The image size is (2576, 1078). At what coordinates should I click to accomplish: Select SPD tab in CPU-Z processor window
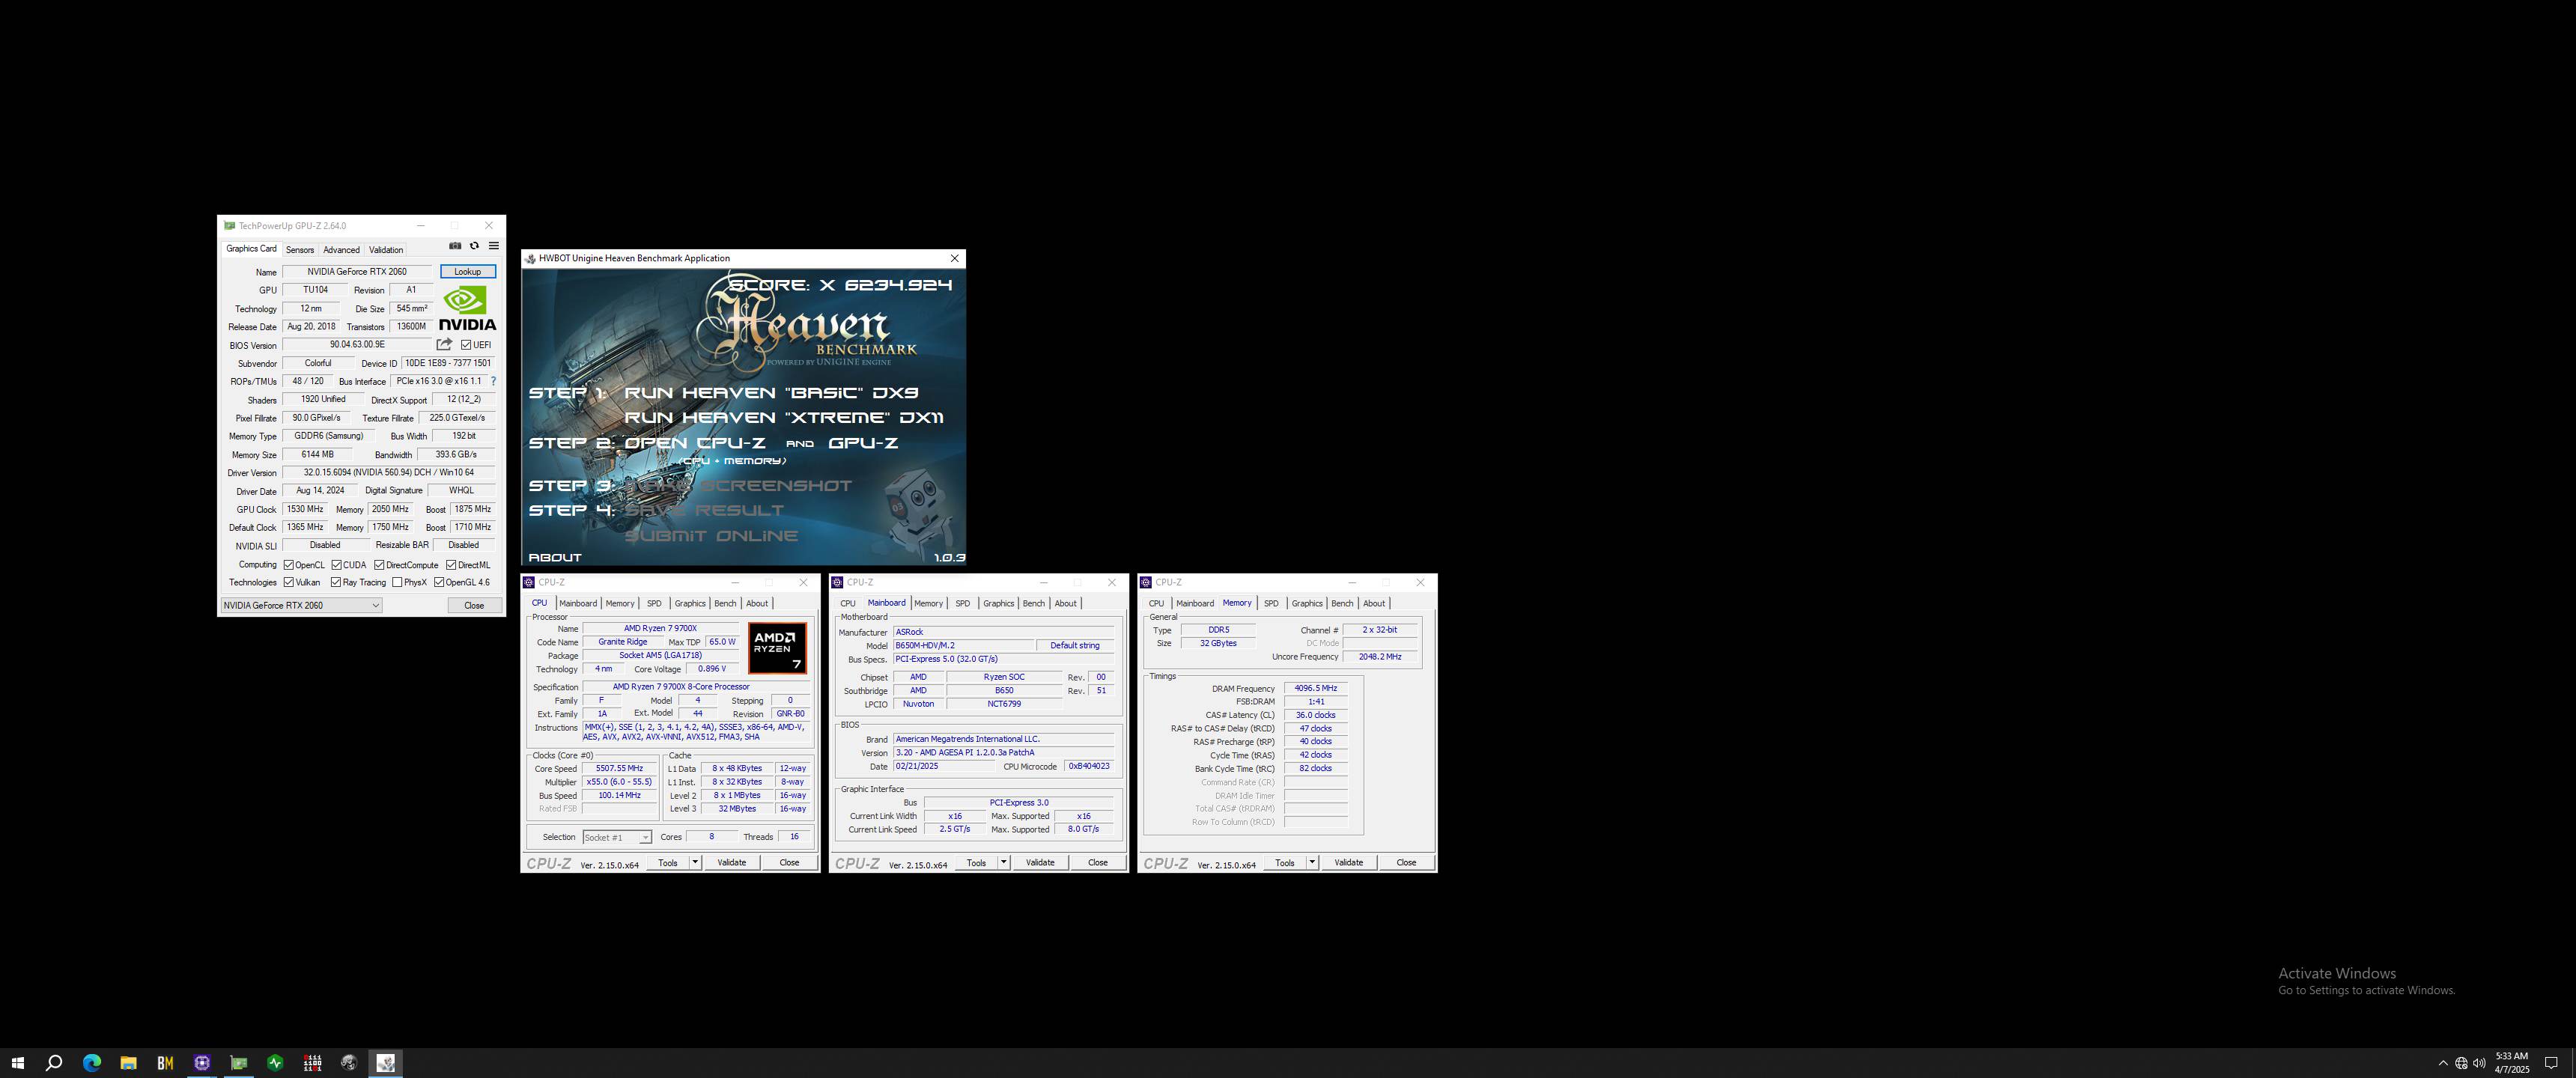(x=654, y=603)
